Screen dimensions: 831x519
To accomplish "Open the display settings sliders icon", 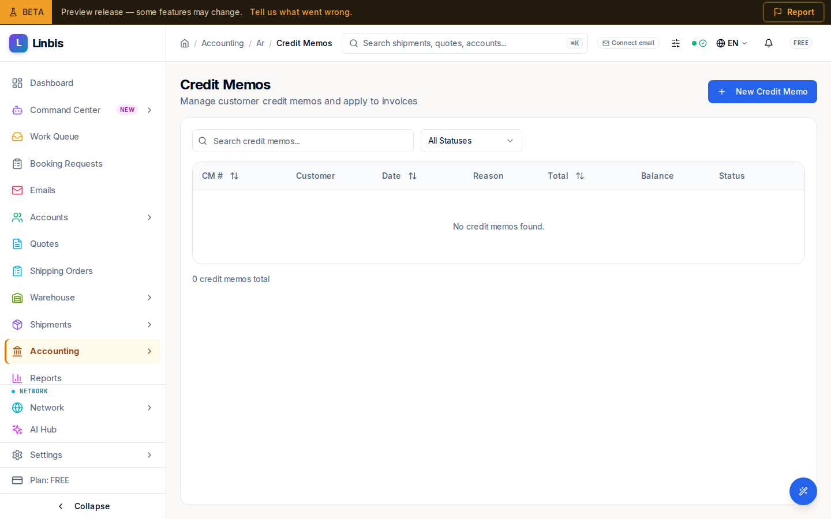I will point(676,43).
